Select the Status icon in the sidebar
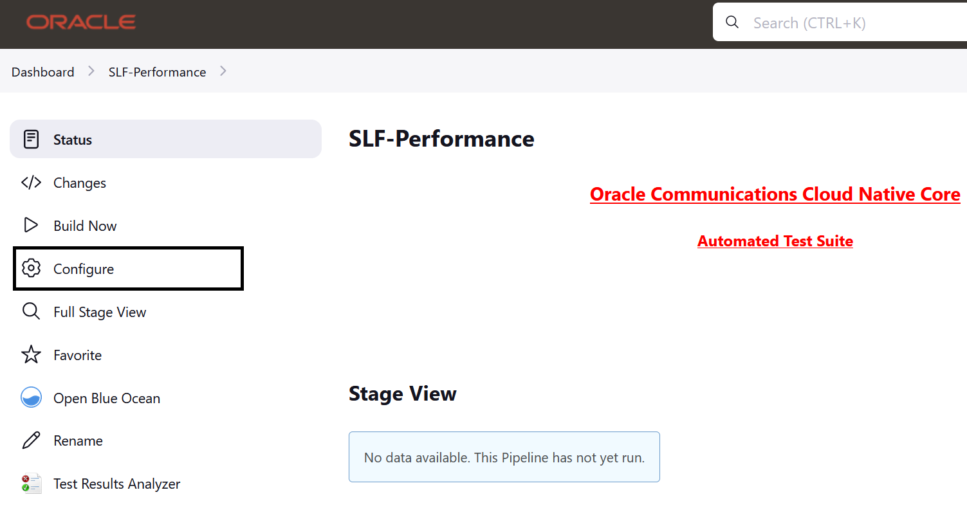The width and height of the screenshot is (967, 508). (31, 139)
